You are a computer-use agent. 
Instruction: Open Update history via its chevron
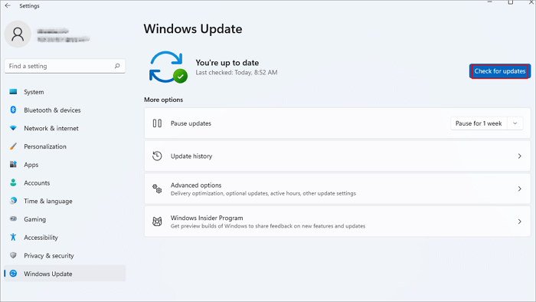[520, 156]
